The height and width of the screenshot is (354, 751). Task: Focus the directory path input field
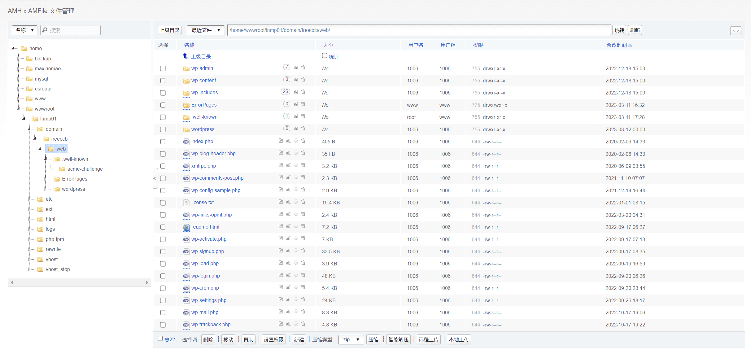(419, 30)
